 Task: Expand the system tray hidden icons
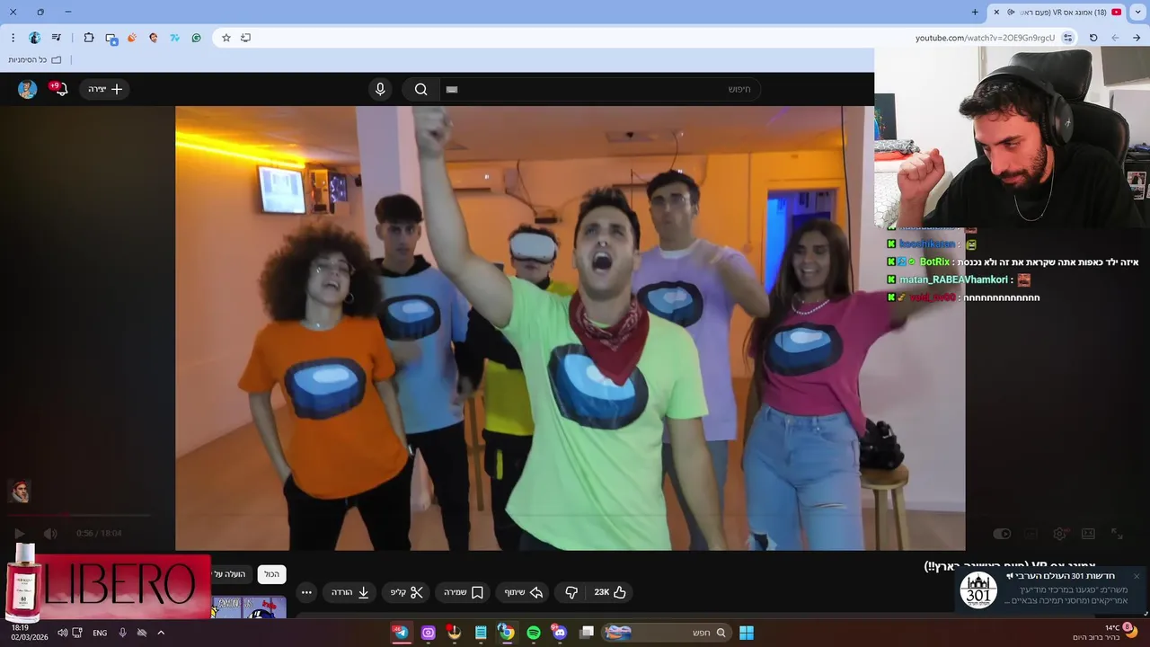pos(161,633)
